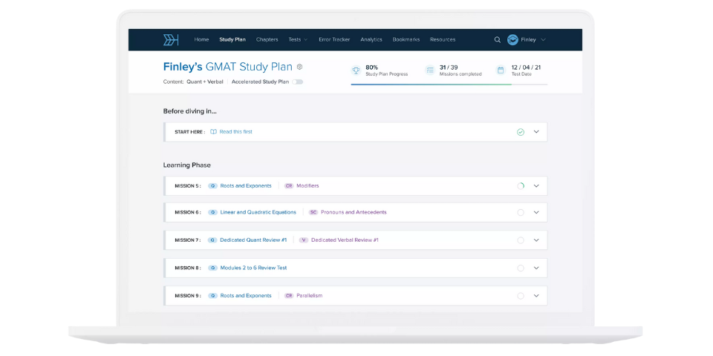Click the Before diving in heading
Screen dimensions: 713x356
coord(189,111)
